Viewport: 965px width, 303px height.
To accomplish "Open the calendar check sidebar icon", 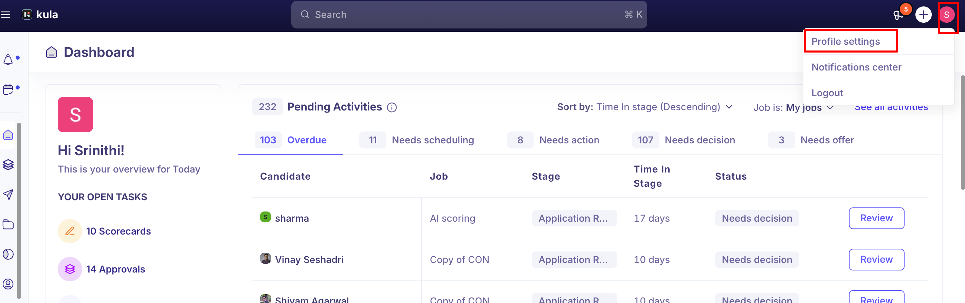I will [8, 89].
